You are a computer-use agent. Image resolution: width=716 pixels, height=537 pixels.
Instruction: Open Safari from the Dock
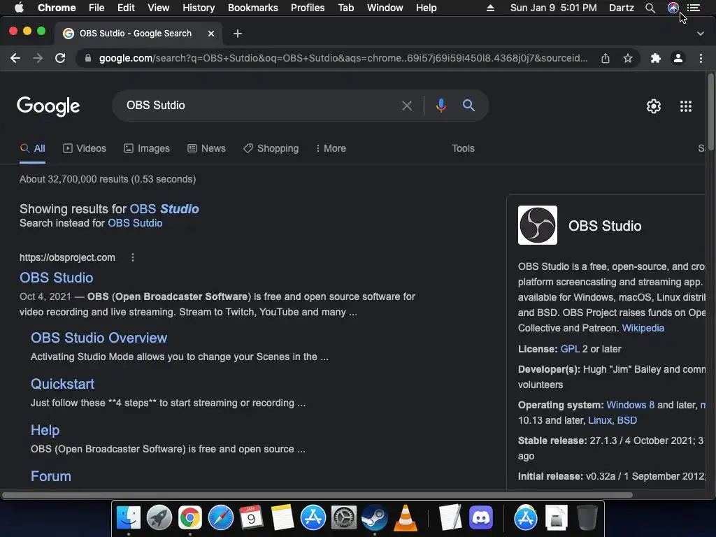click(x=220, y=517)
